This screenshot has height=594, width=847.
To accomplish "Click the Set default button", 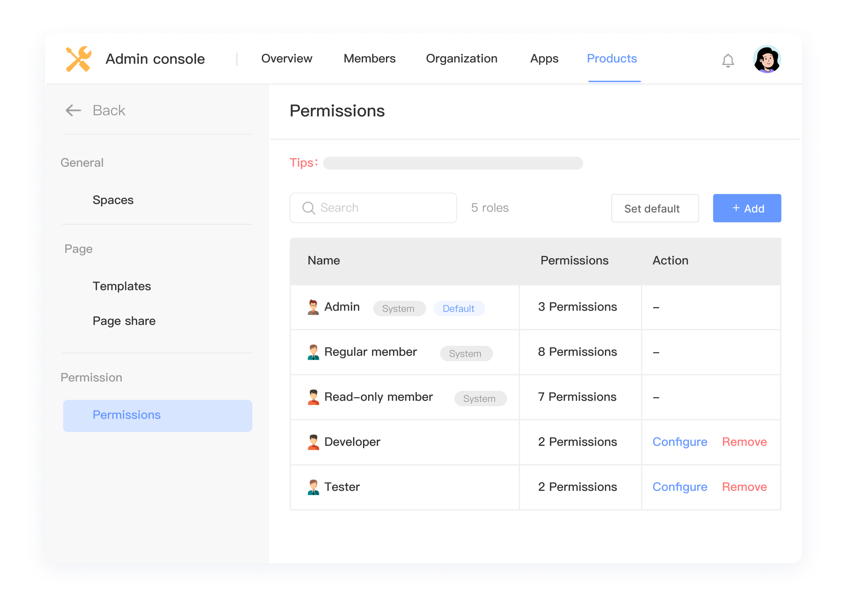I will [x=654, y=208].
